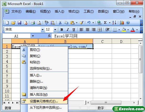Click the Copy toolbar icon
145x112 pixels.
[66, 23]
